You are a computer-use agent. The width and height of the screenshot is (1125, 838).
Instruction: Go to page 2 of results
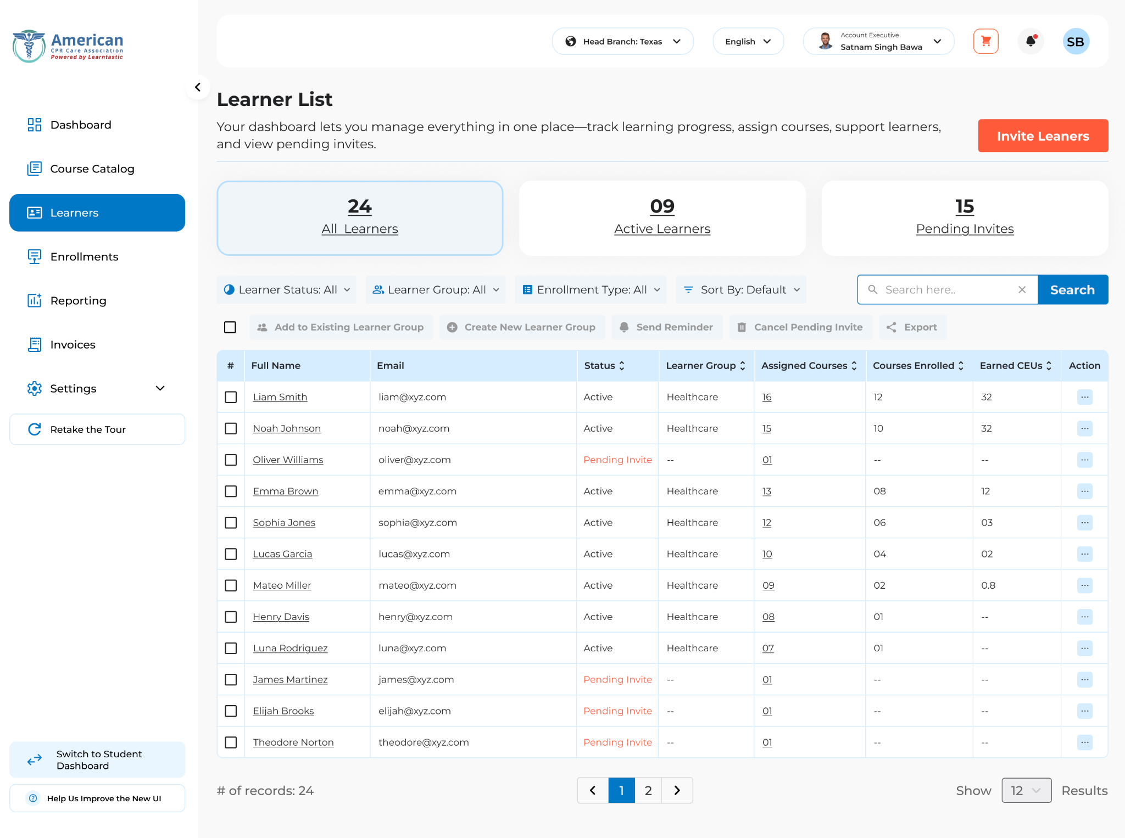[x=648, y=790]
